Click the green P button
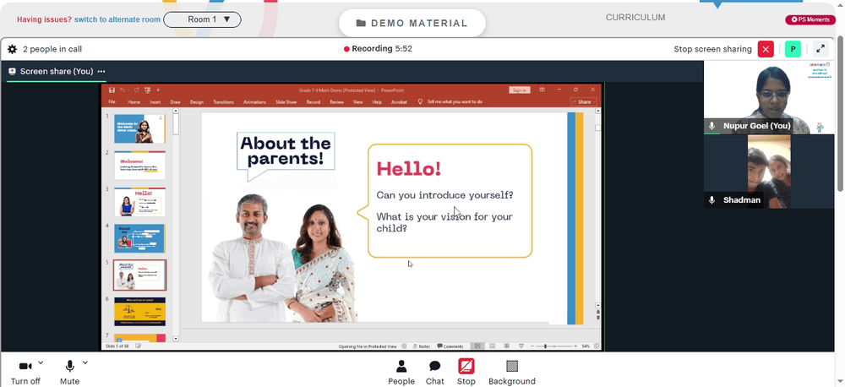The image size is (845, 387). (793, 49)
